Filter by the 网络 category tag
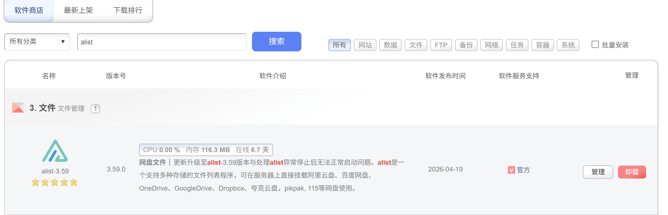668x215 pixels. click(x=492, y=45)
